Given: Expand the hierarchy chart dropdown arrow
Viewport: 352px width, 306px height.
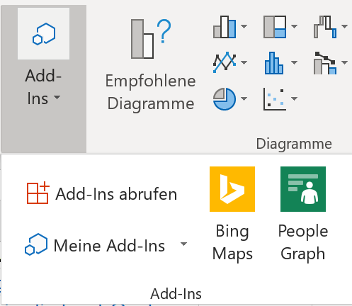Looking at the screenshot, I should [x=294, y=26].
